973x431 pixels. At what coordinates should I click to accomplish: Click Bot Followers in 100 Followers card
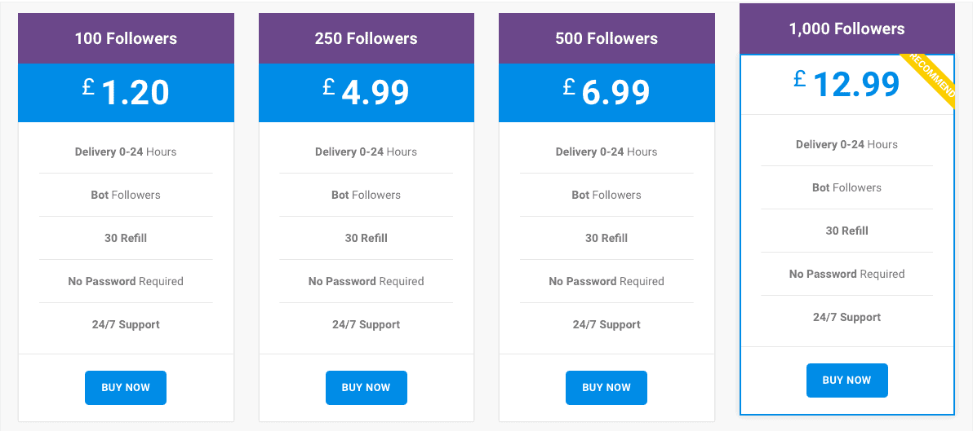click(x=126, y=195)
